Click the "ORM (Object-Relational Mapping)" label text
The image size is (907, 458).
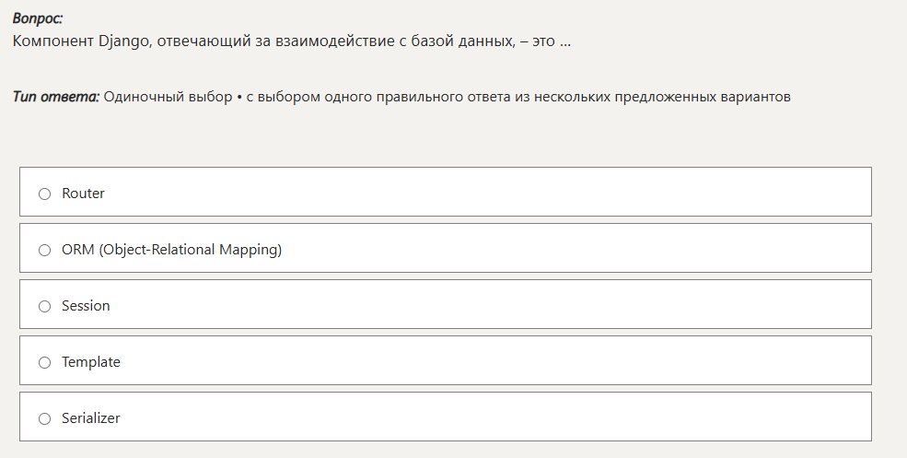click(x=171, y=250)
